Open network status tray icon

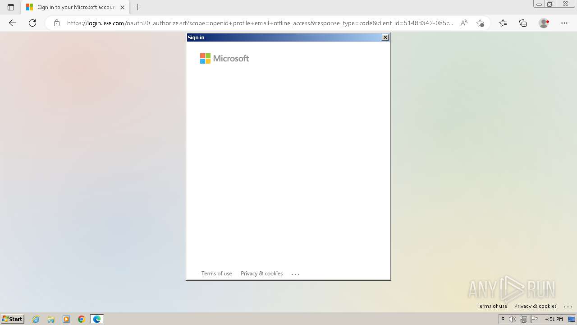click(523, 319)
